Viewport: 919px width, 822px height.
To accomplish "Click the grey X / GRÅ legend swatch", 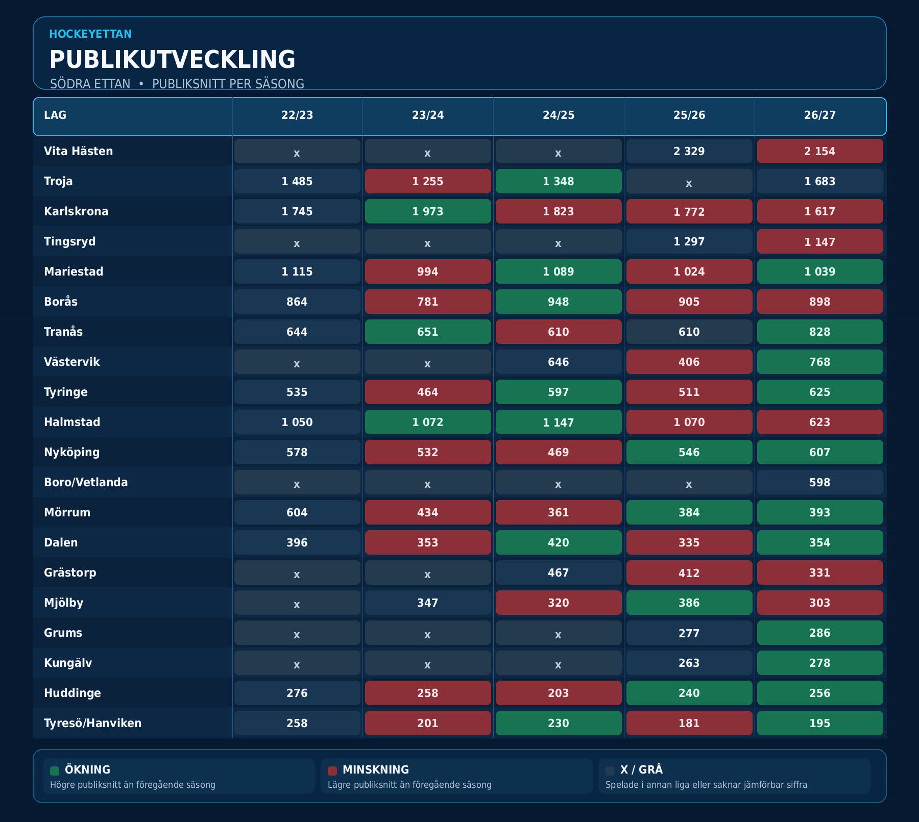I will coord(610,770).
